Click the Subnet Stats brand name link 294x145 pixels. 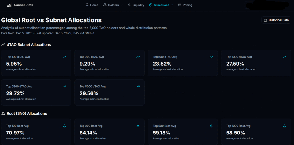24,5
